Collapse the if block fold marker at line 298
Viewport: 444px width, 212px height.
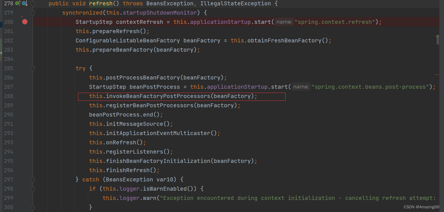[x=33, y=189]
